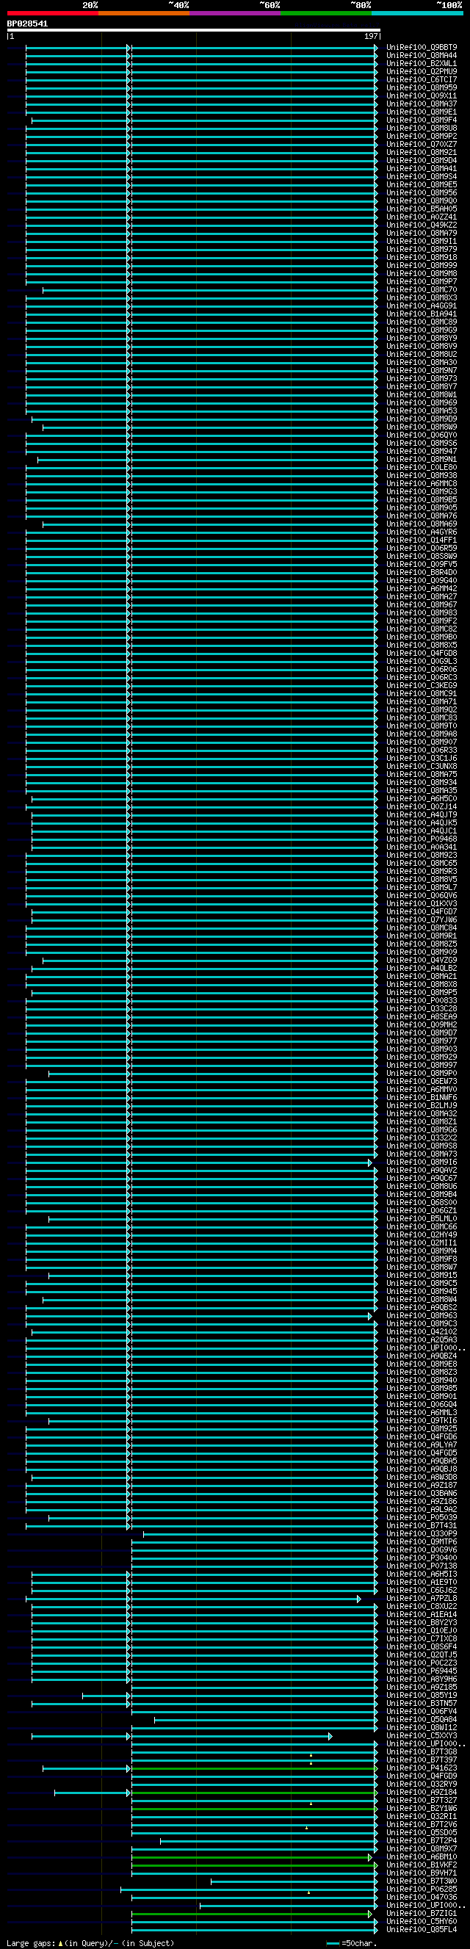Viewport: 470px width, 1949px height.
Task: Open hit UniRef100_Q9BBT9
Action: tap(422, 47)
